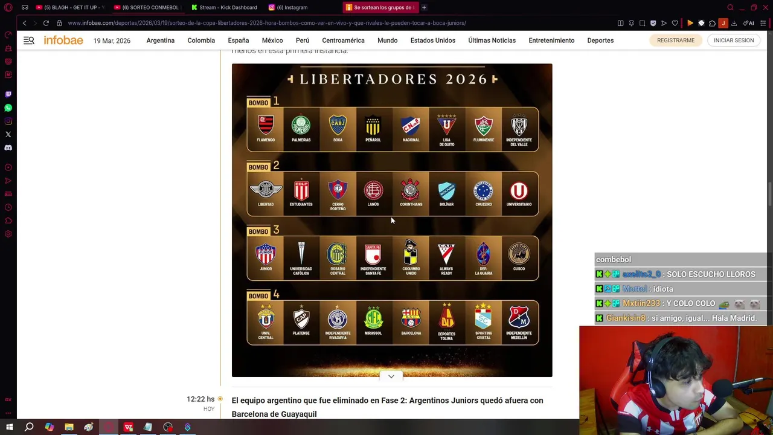Open Mundo section

(x=388, y=40)
